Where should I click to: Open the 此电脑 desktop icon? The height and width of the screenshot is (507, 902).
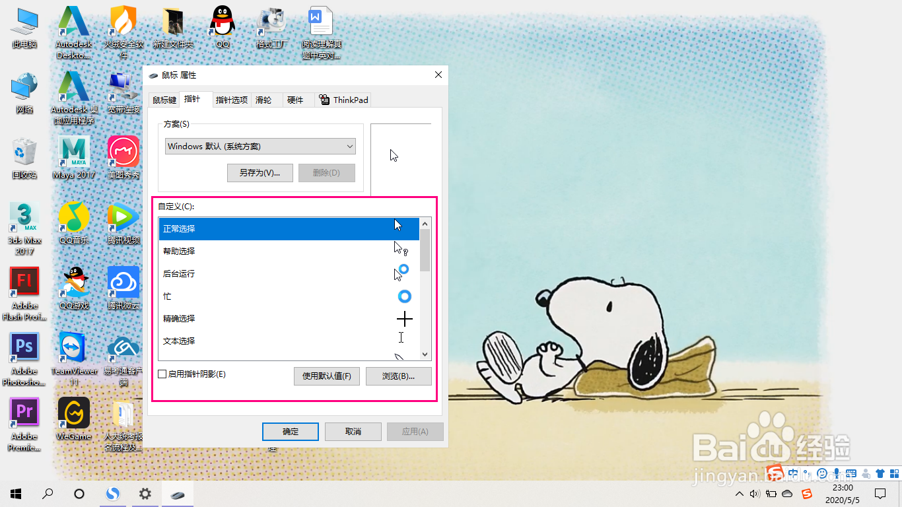pos(24,27)
